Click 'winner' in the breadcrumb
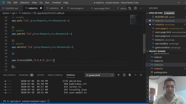Screen dimensions: 186x104 6,13
